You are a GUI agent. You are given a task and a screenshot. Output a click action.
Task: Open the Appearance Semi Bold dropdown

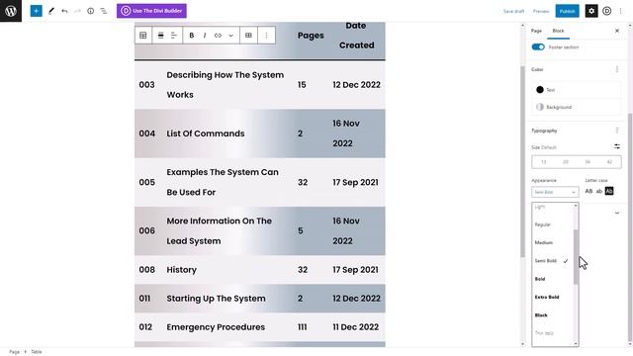[x=555, y=192]
